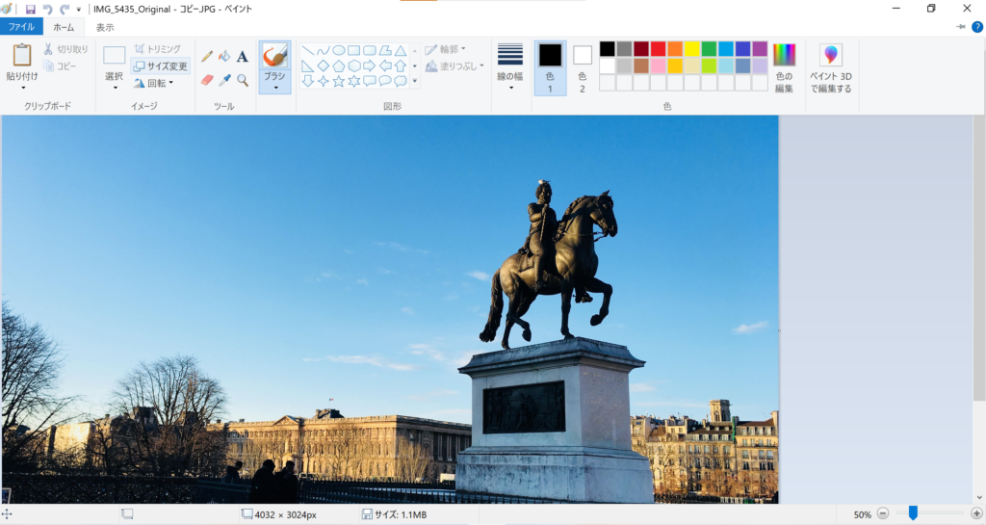
Task: Select the Text tool
Action: tap(243, 57)
